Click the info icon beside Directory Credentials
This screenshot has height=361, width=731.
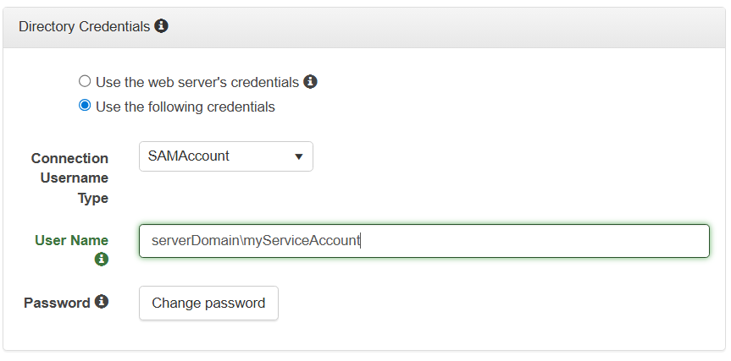point(162,26)
